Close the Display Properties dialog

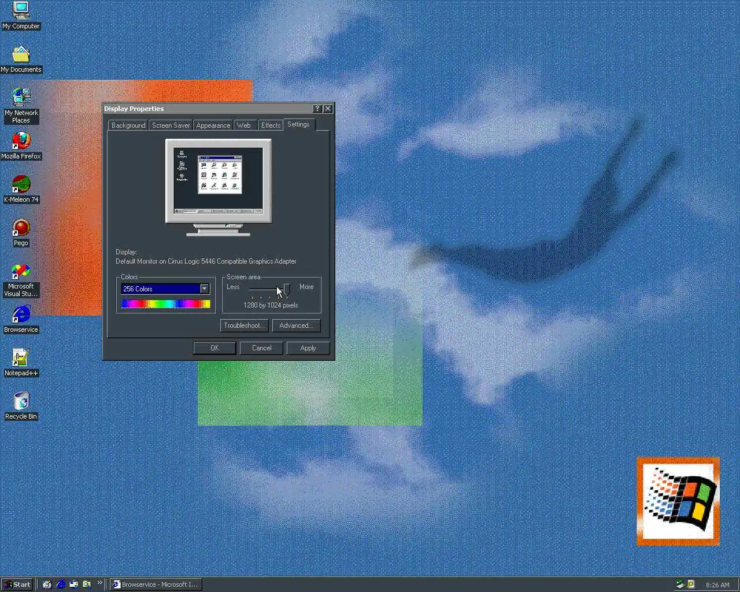tap(328, 109)
